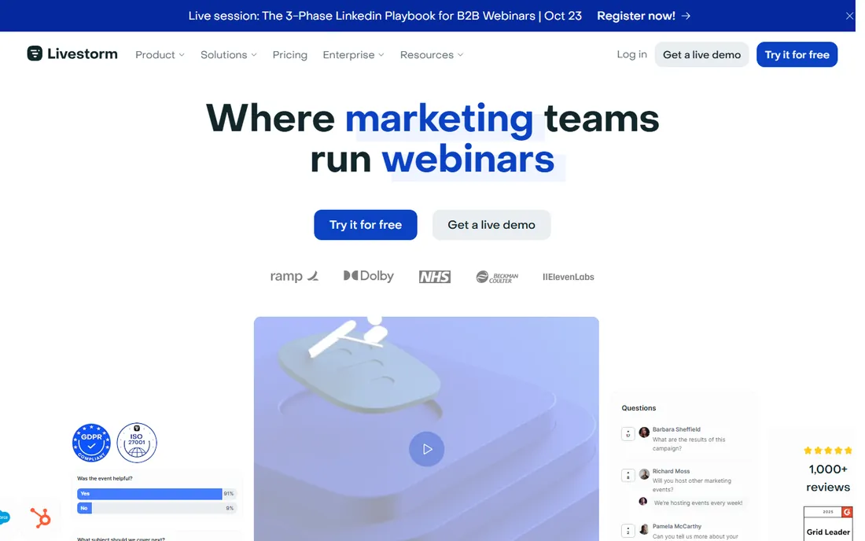Click the hero Try it for free button
The width and height of the screenshot is (865, 541).
tap(365, 225)
